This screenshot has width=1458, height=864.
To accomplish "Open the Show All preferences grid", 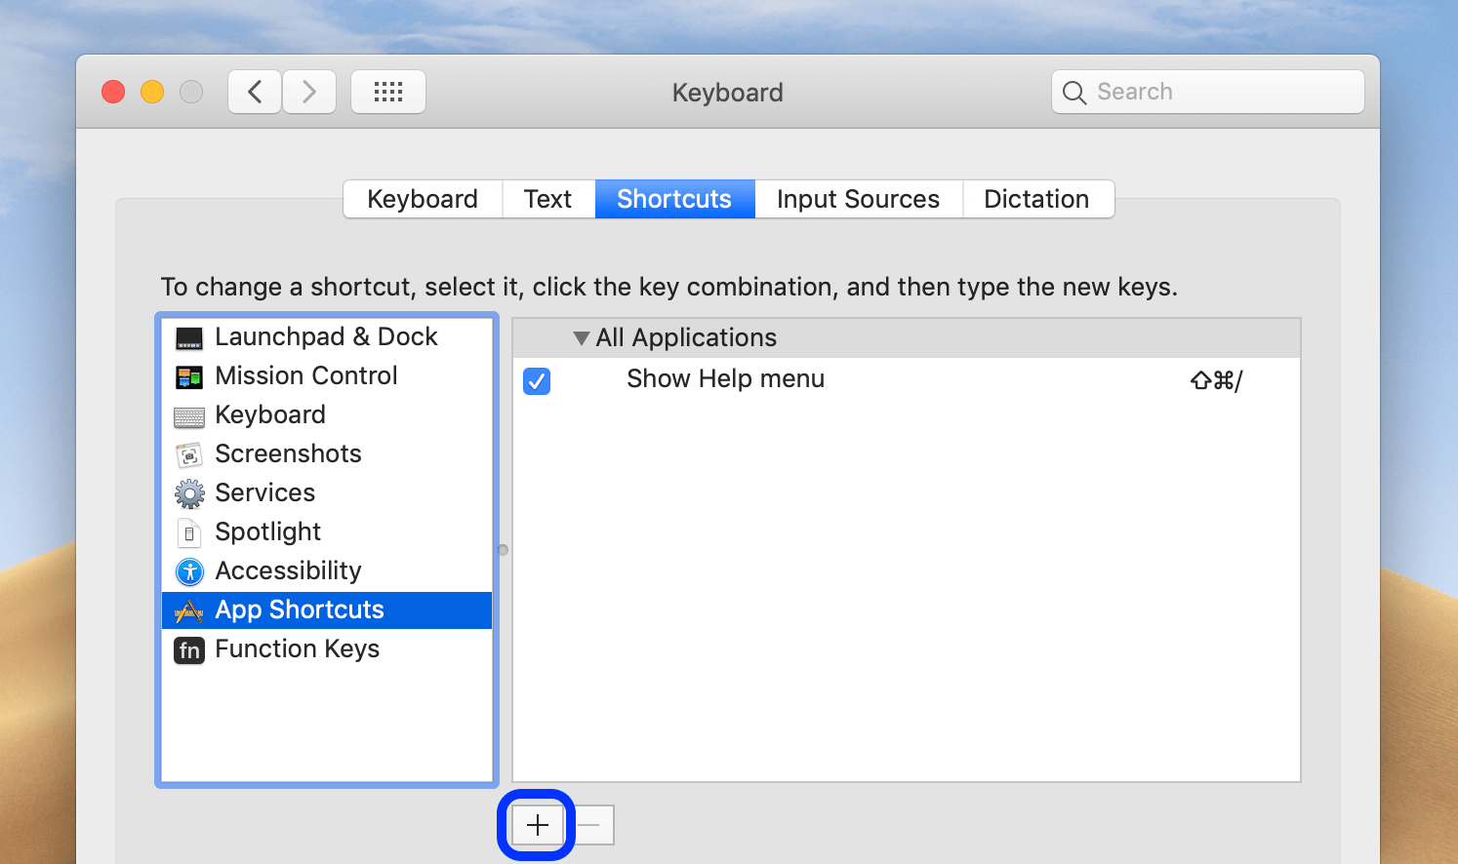I will click(x=388, y=91).
